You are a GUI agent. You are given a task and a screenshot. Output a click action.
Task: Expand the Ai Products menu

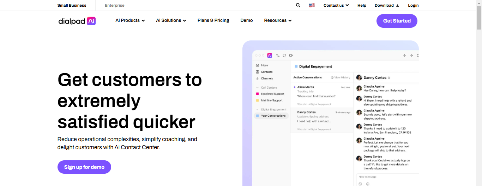tap(130, 20)
